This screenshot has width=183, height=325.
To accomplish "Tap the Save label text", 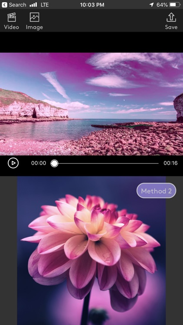I will (x=171, y=27).
